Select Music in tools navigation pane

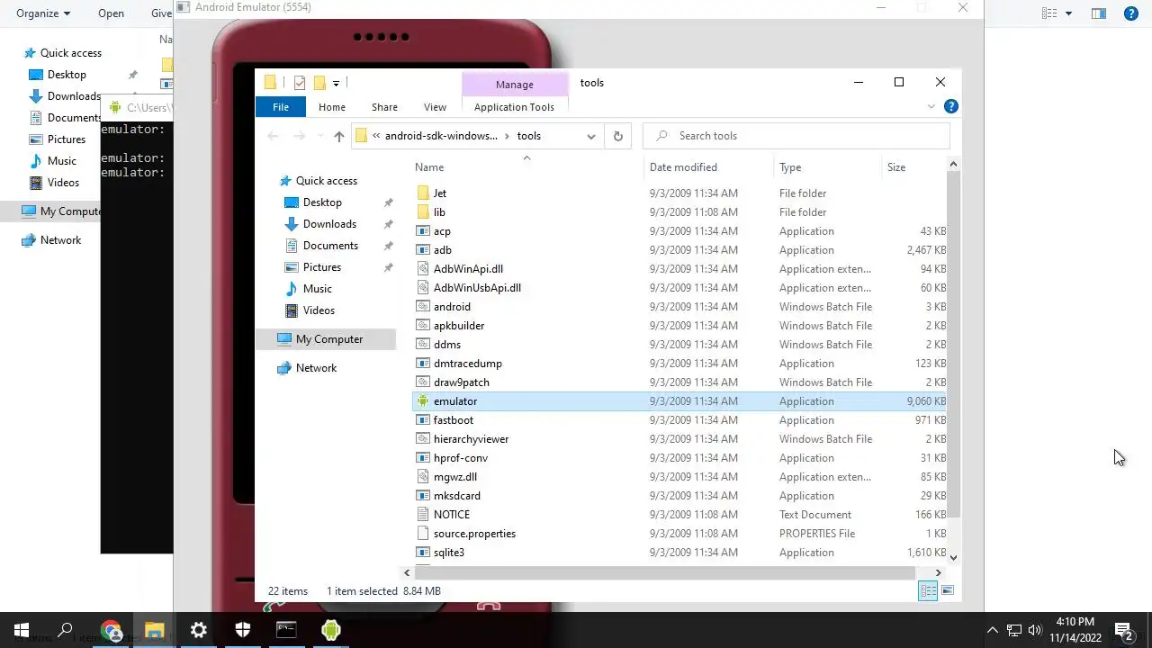click(x=317, y=289)
